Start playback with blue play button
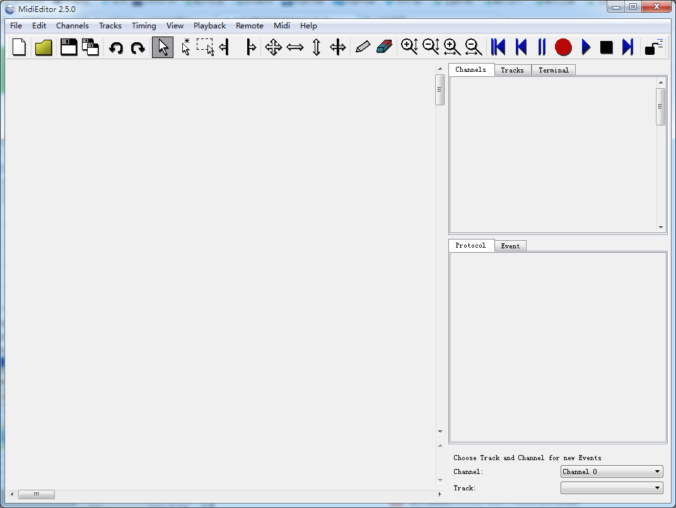Image resolution: width=676 pixels, height=508 pixels. (585, 47)
